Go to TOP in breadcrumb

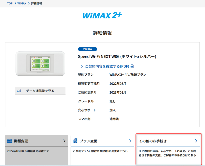[10, 3]
